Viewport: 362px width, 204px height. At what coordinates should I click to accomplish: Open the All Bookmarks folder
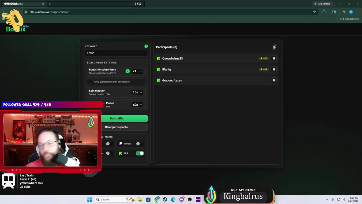coord(350,19)
